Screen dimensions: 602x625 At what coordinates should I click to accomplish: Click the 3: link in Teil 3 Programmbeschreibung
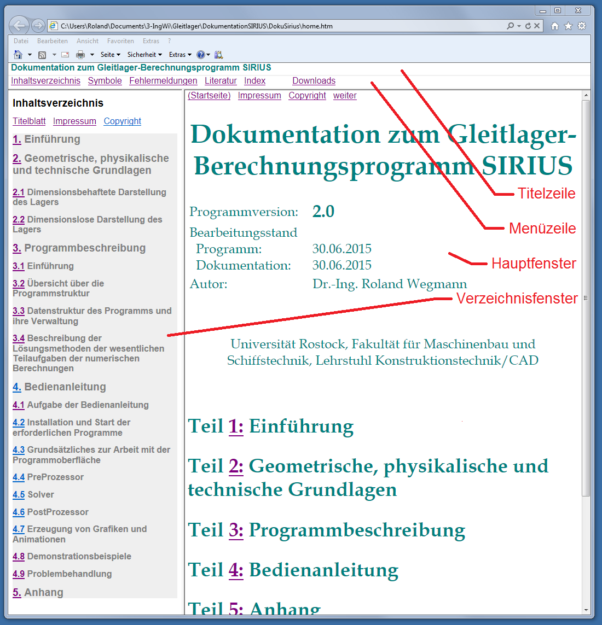236,530
